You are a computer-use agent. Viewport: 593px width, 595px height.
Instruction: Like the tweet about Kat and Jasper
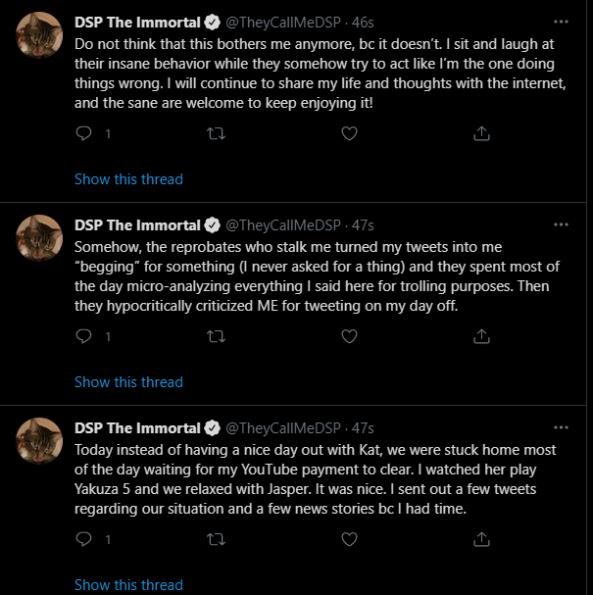[349, 539]
